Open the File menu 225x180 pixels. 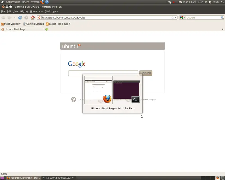3,12
